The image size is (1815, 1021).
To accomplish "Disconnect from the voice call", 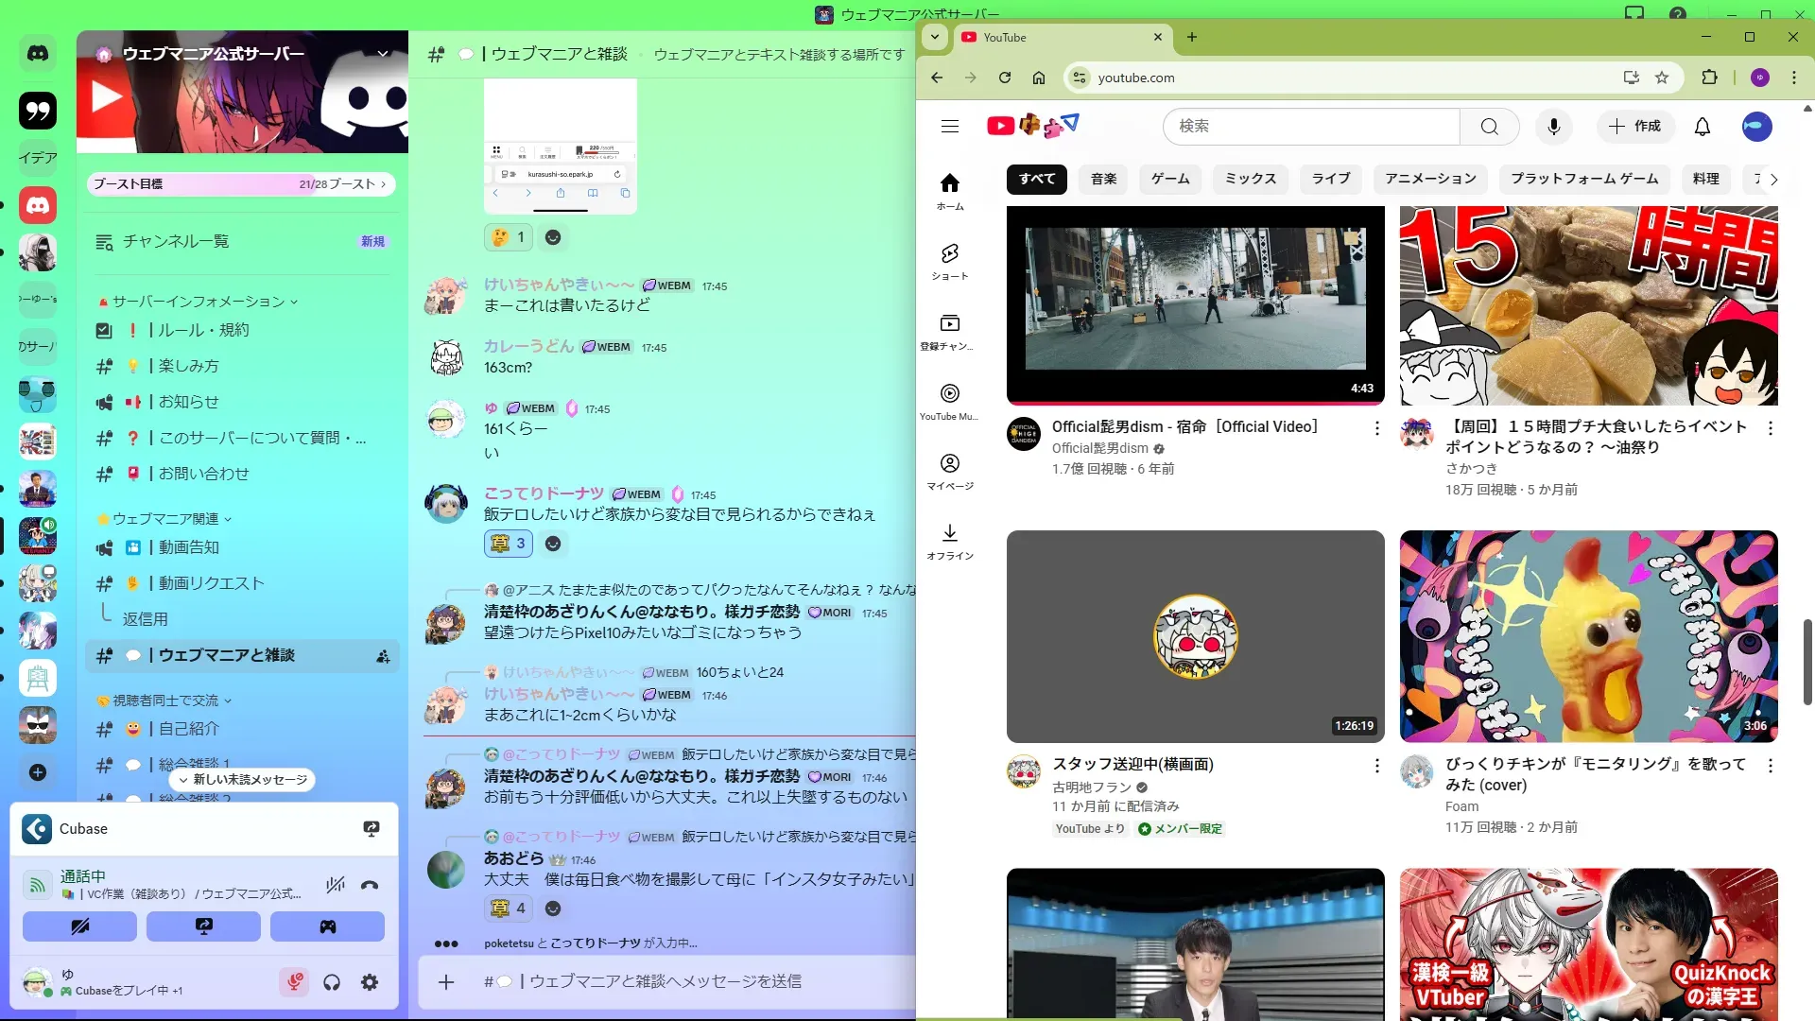I will (370, 885).
